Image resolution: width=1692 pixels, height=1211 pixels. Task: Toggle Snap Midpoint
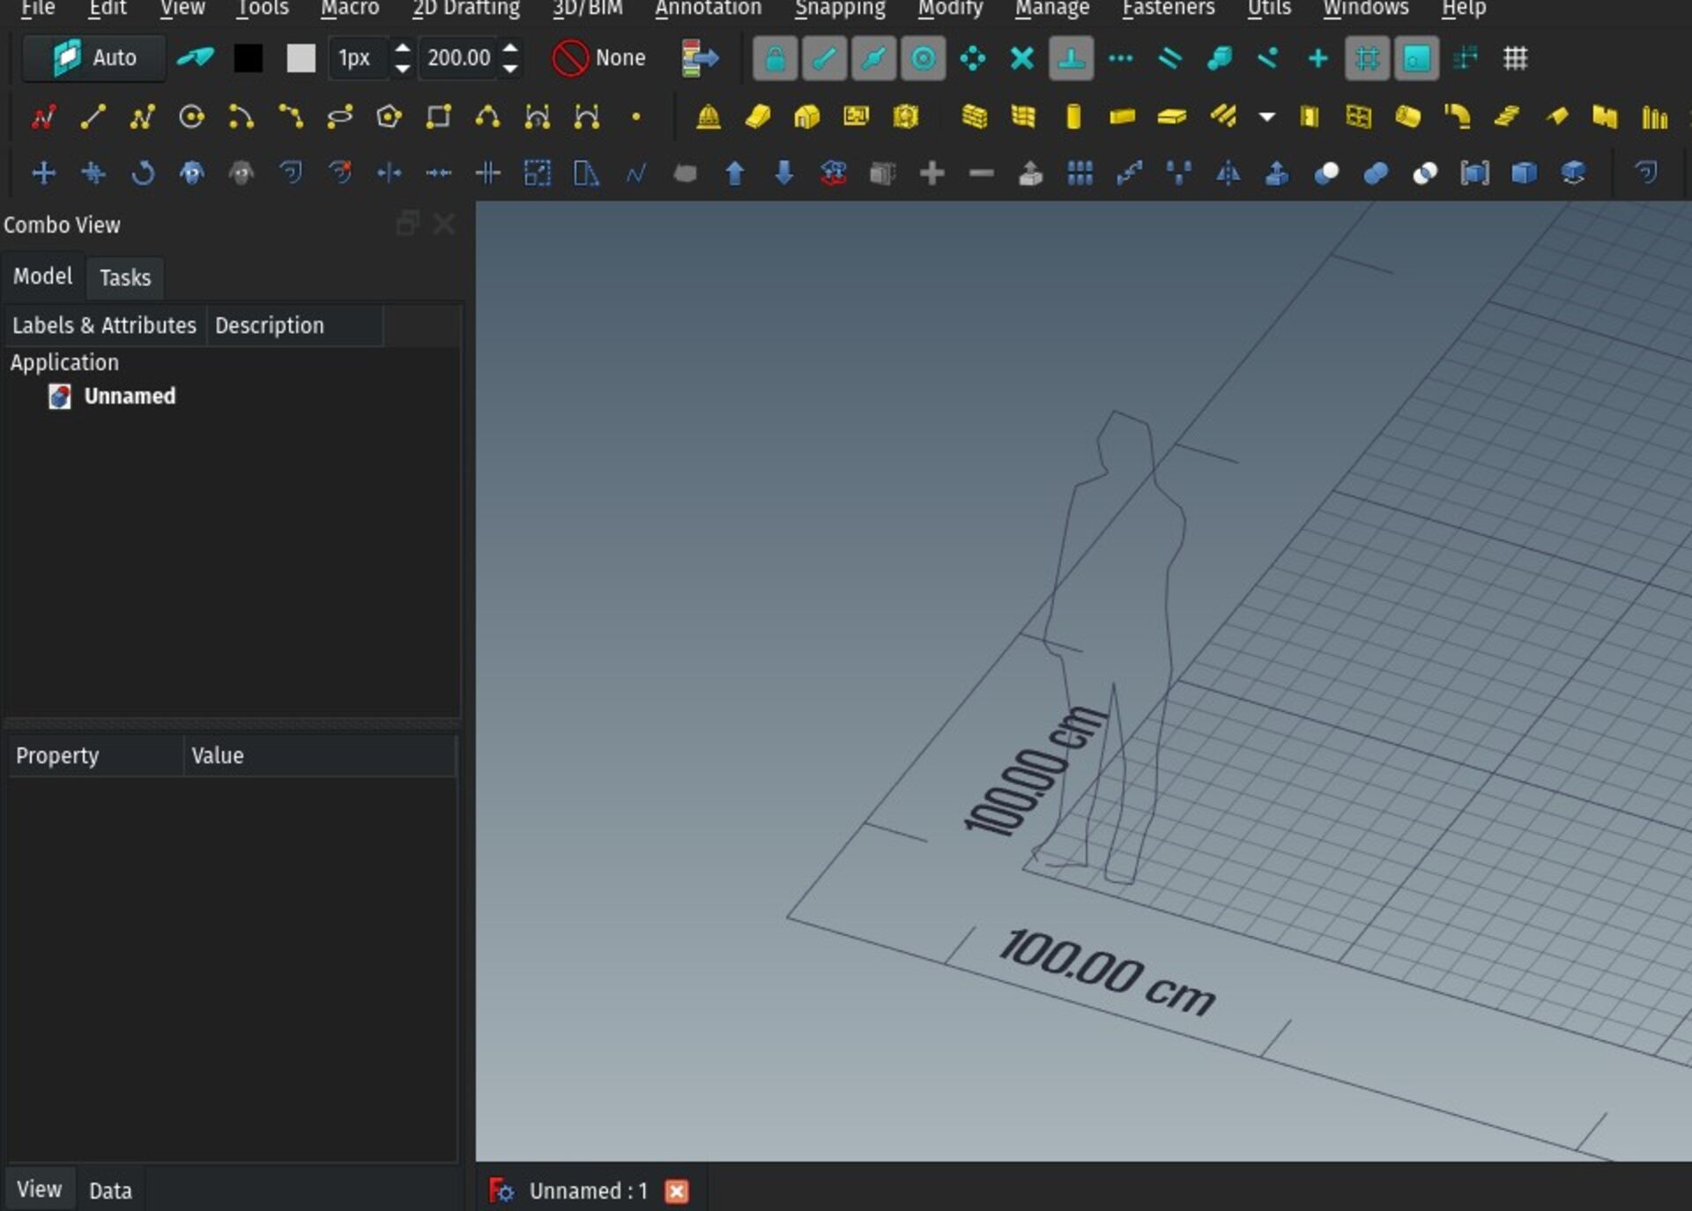873,58
